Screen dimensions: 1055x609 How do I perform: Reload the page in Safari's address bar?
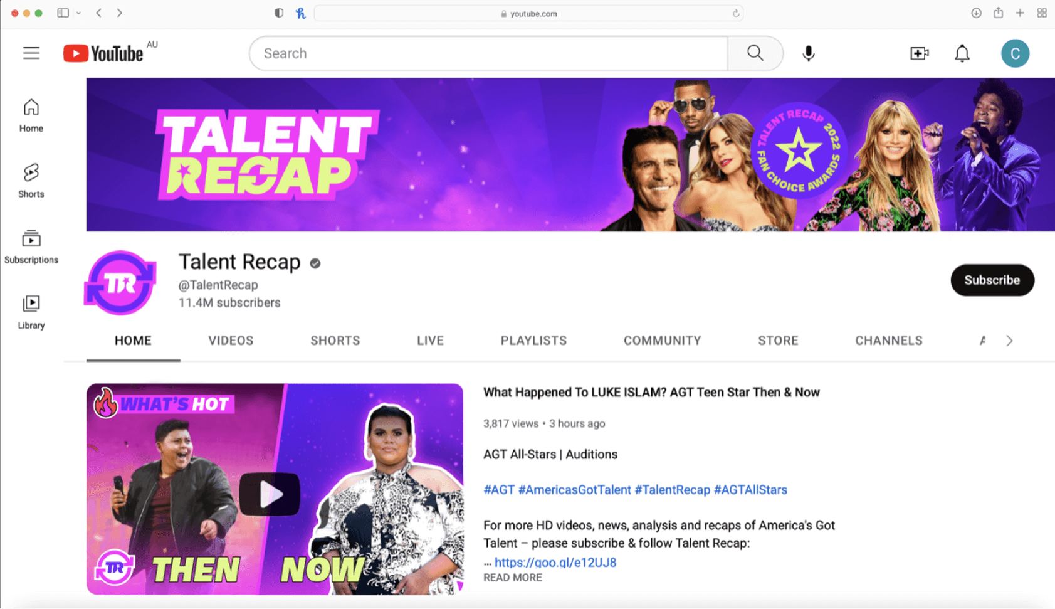pos(736,13)
